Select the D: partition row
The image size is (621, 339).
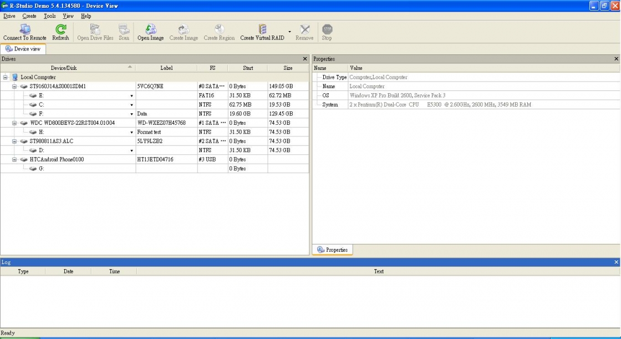(155, 150)
